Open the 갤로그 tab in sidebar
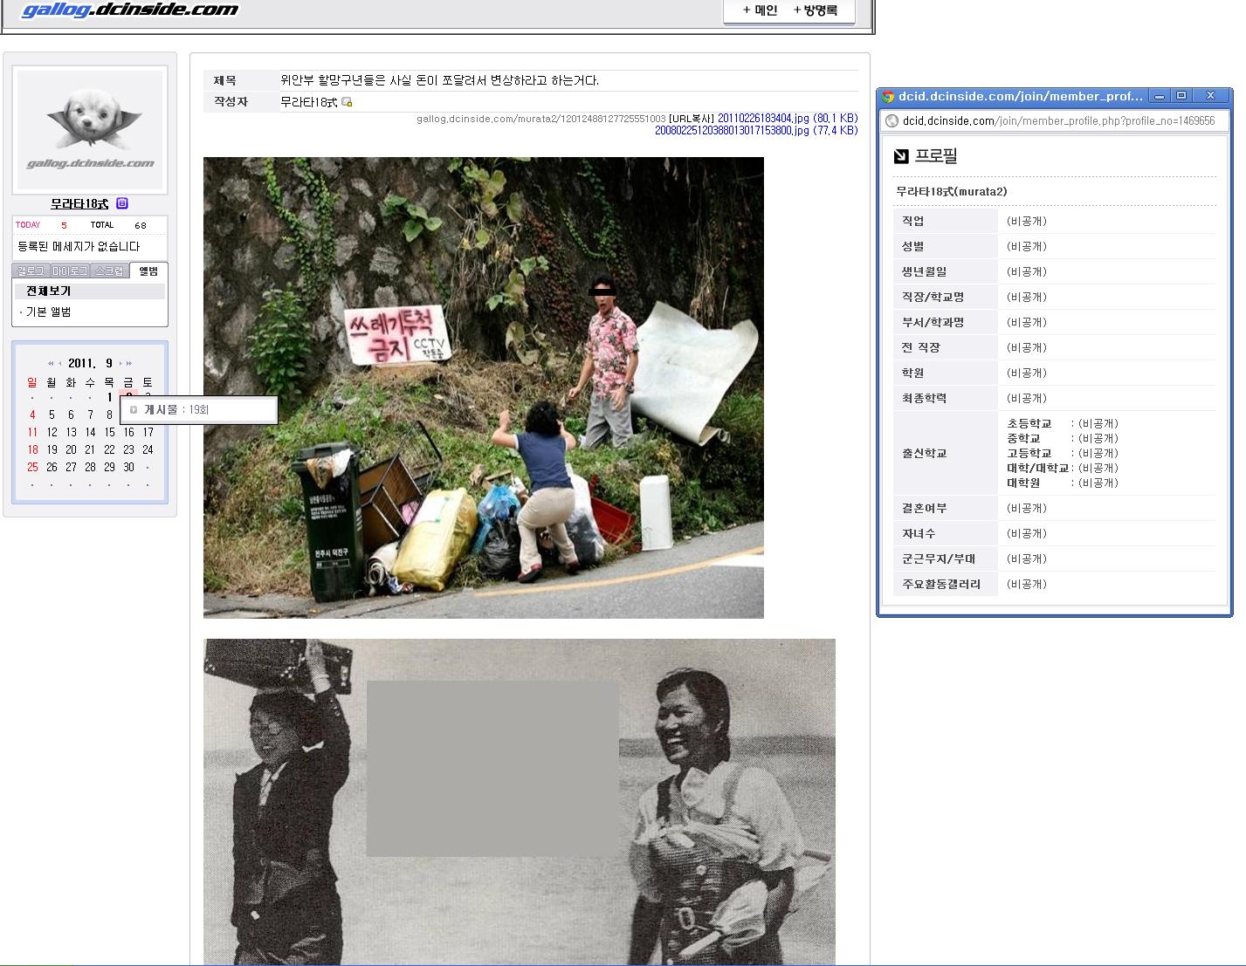The image size is (1246, 966). coord(31,271)
